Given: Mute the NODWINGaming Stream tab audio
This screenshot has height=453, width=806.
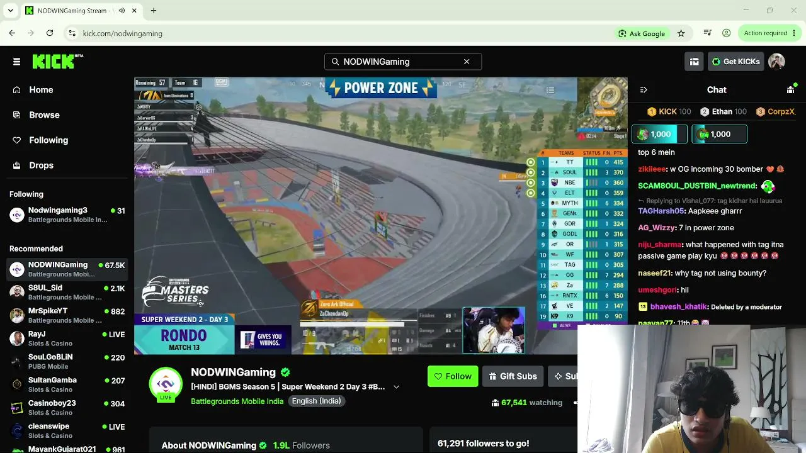Looking at the screenshot, I should tap(121, 11).
